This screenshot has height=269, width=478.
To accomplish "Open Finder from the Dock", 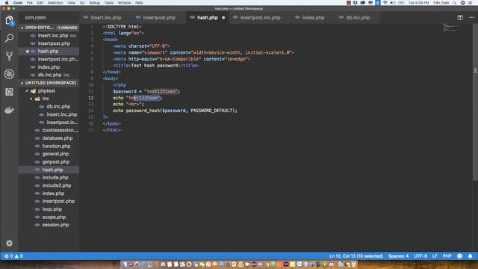I will (x=124, y=265).
